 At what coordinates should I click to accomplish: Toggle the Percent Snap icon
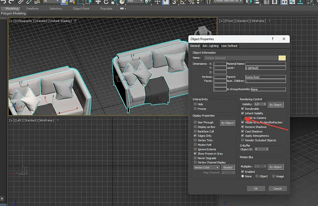point(191,2)
